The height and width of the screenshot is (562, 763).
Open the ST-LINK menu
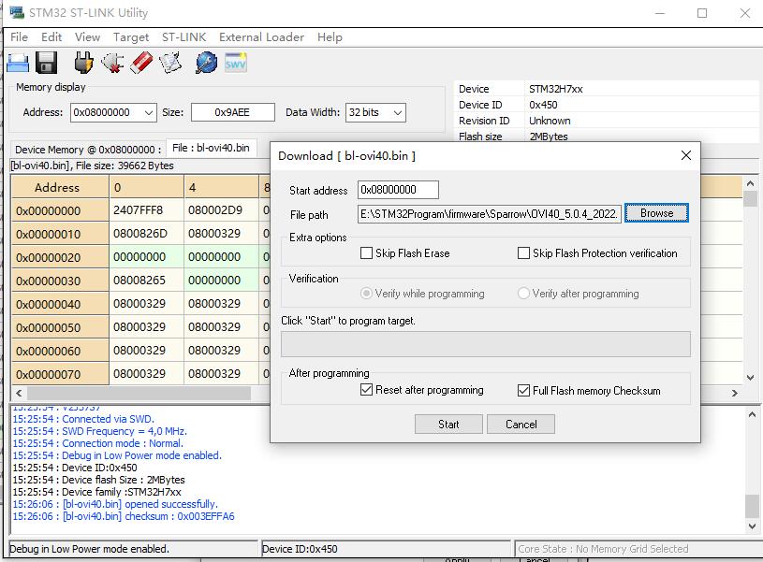(x=183, y=37)
